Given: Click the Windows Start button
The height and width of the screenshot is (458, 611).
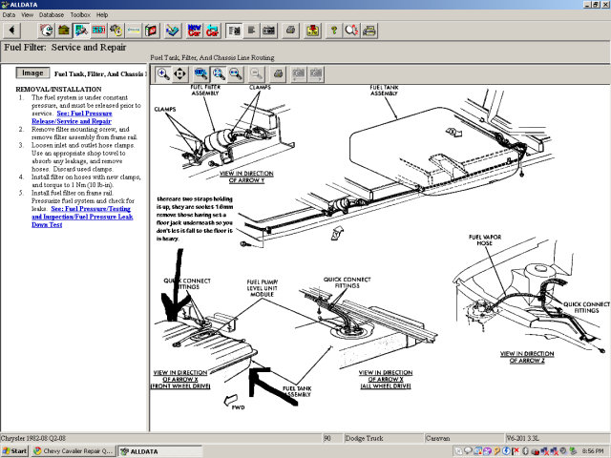Looking at the screenshot, I should (14, 450).
